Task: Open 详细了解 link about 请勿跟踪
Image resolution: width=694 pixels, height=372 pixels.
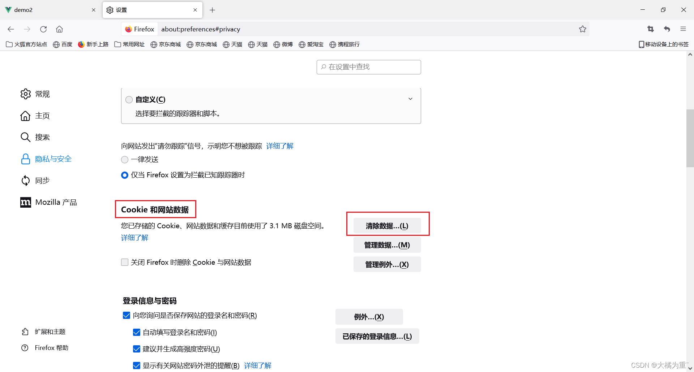Action: (x=280, y=146)
